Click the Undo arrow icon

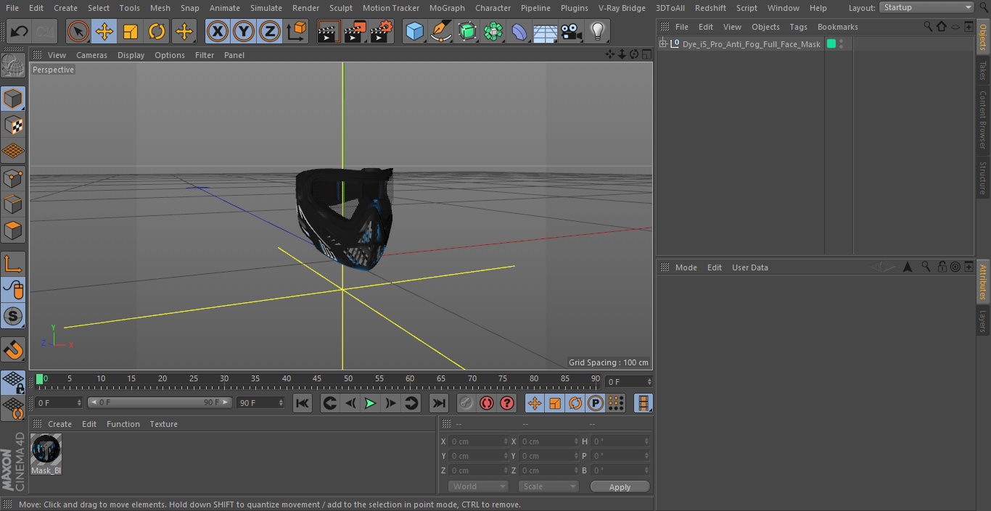point(19,31)
